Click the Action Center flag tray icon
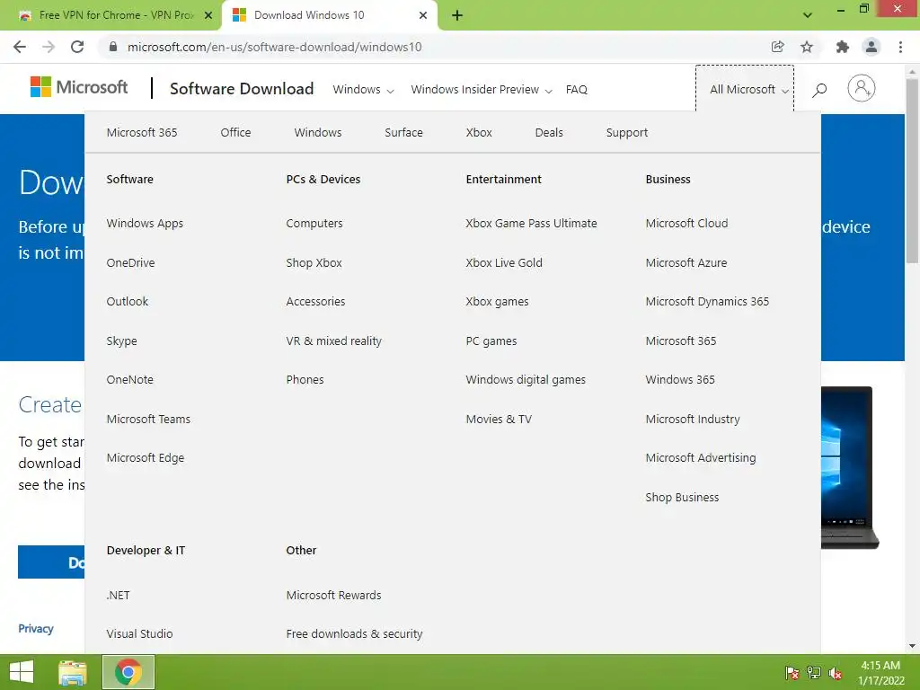 coord(792,673)
